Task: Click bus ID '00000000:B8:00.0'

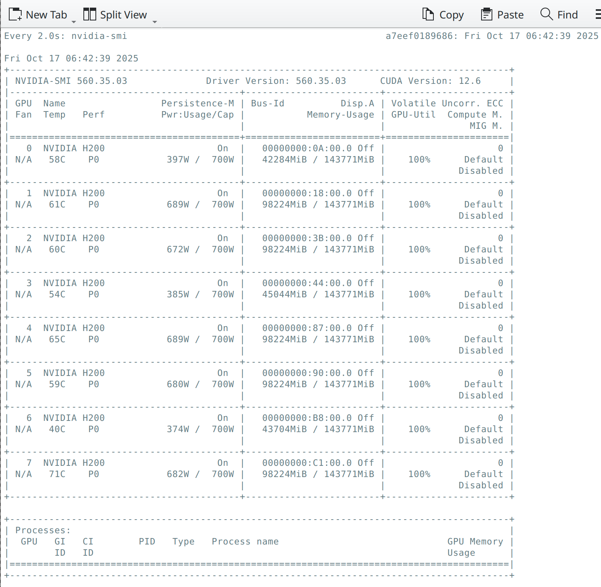Action: pyautogui.click(x=307, y=418)
